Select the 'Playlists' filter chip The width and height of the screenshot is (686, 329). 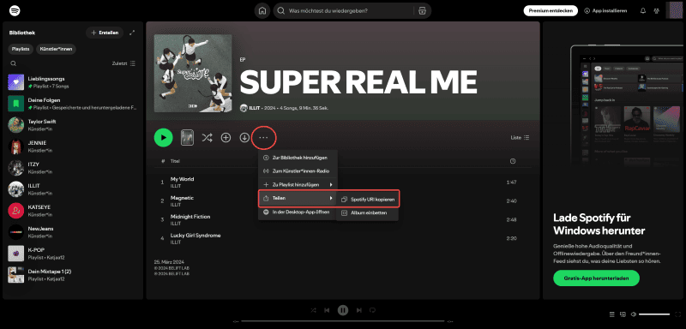(21, 49)
